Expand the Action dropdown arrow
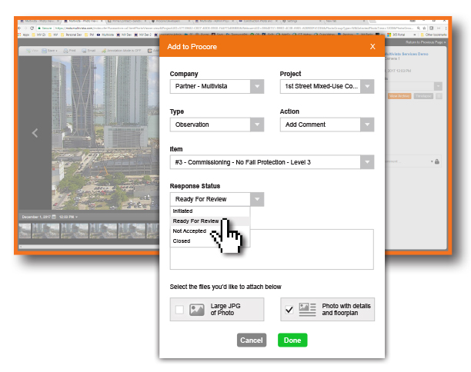Viewport: 471px width, 372px height. click(367, 125)
